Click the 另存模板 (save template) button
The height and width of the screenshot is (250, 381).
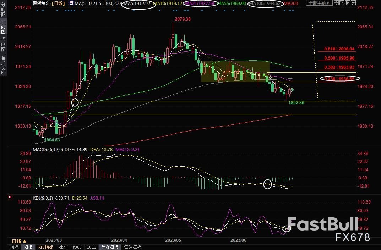[x=110, y=247]
